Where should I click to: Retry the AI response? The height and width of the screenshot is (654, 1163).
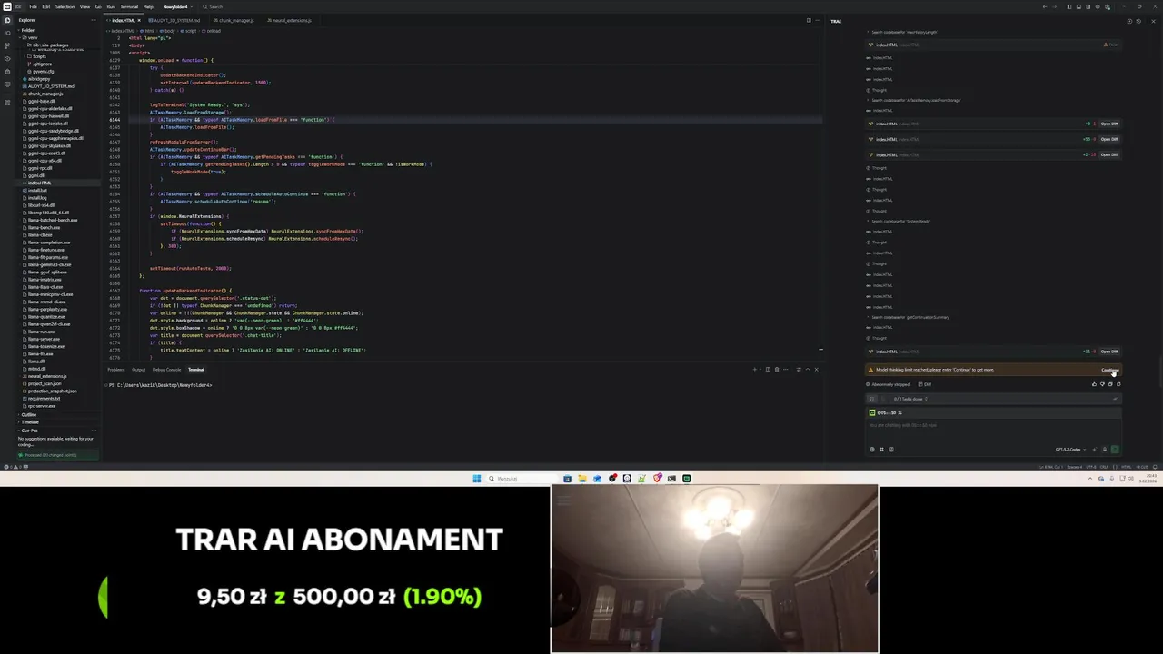click(1119, 384)
